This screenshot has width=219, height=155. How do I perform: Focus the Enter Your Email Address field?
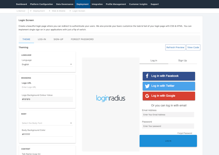168,114
